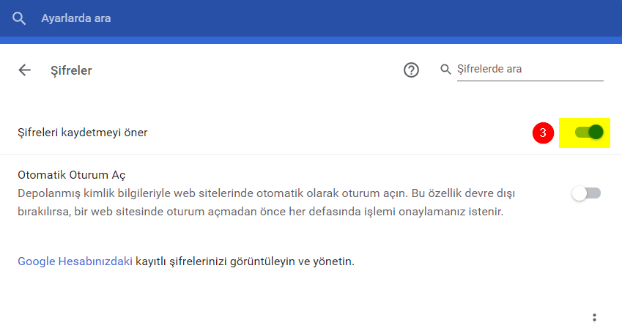Screen dimensions: 622x323
Task: Click the yellow highlight box around the switch
Action: (566, 123)
